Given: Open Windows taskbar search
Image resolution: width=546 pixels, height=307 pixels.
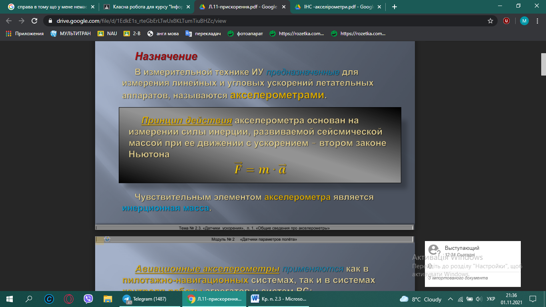Looking at the screenshot, I should coord(29,299).
